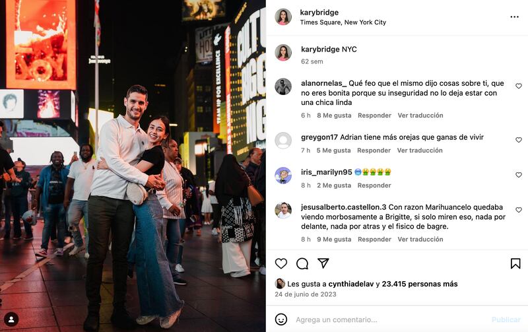Like iris_marilyn95 comment heart
This screenshot has height=332, width=528.
tap(519, 175)
